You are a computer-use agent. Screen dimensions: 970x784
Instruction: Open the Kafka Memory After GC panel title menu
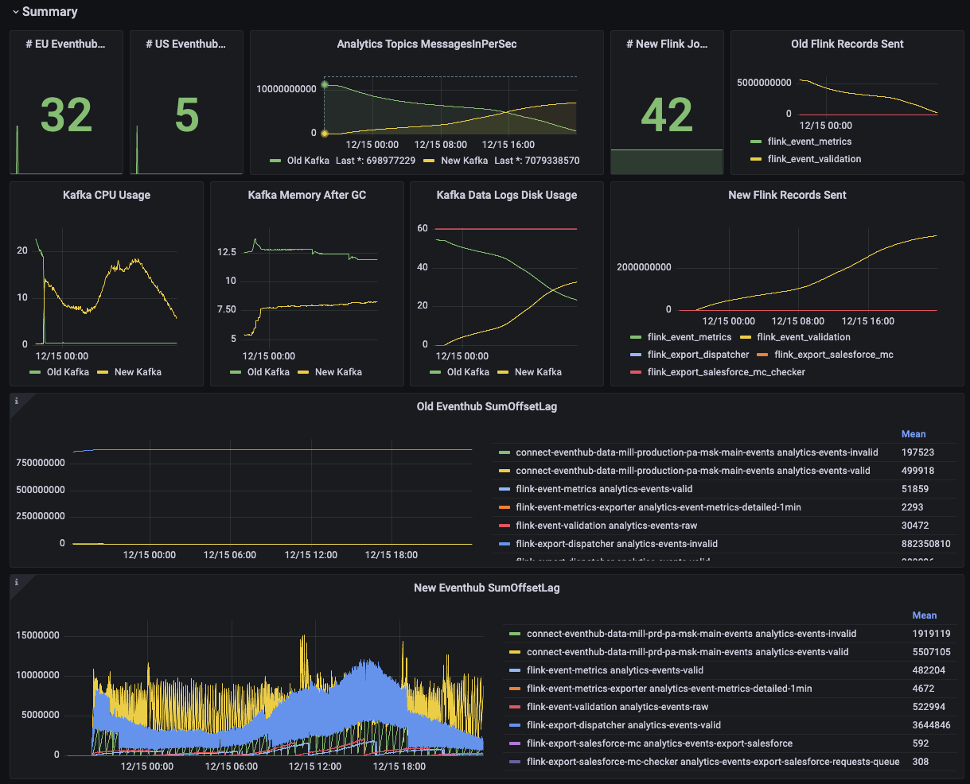point(306,195)
